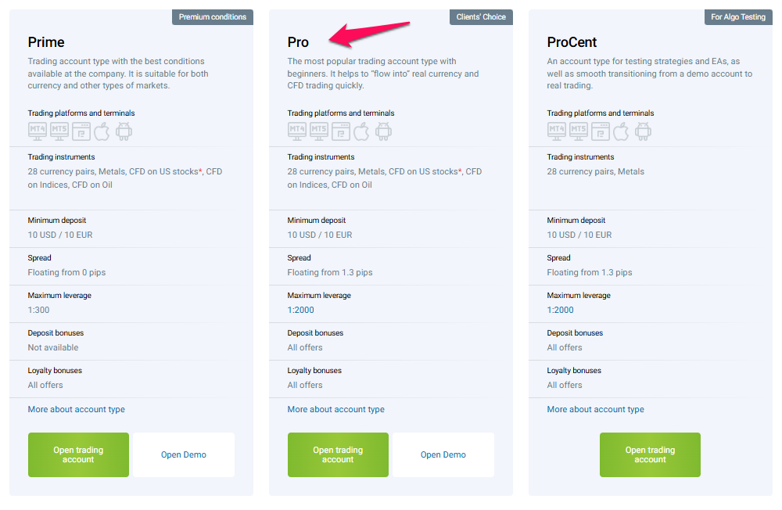Click the Android icon in ProCent account
This screenshot has width=782, height=510.
tap(643, 131)
